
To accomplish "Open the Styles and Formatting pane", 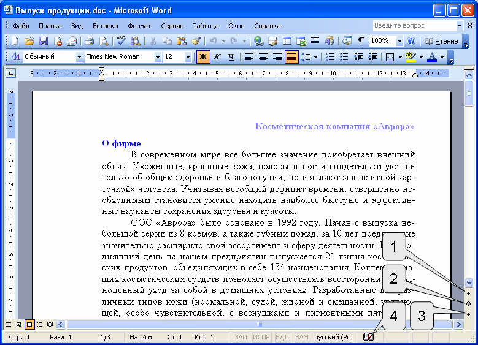I will pyautogui.click(x=15, y=56).
